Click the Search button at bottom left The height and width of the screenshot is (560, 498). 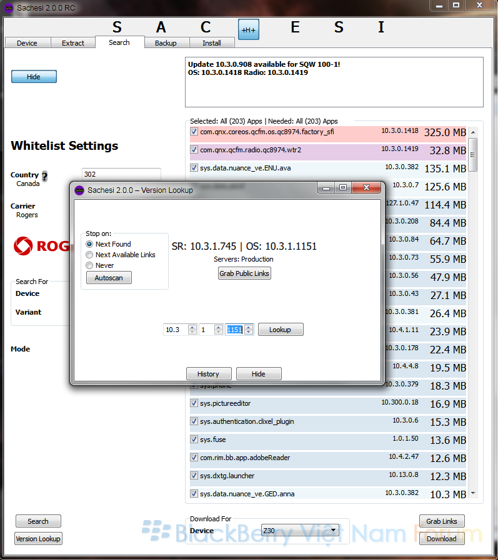(38, 521)
